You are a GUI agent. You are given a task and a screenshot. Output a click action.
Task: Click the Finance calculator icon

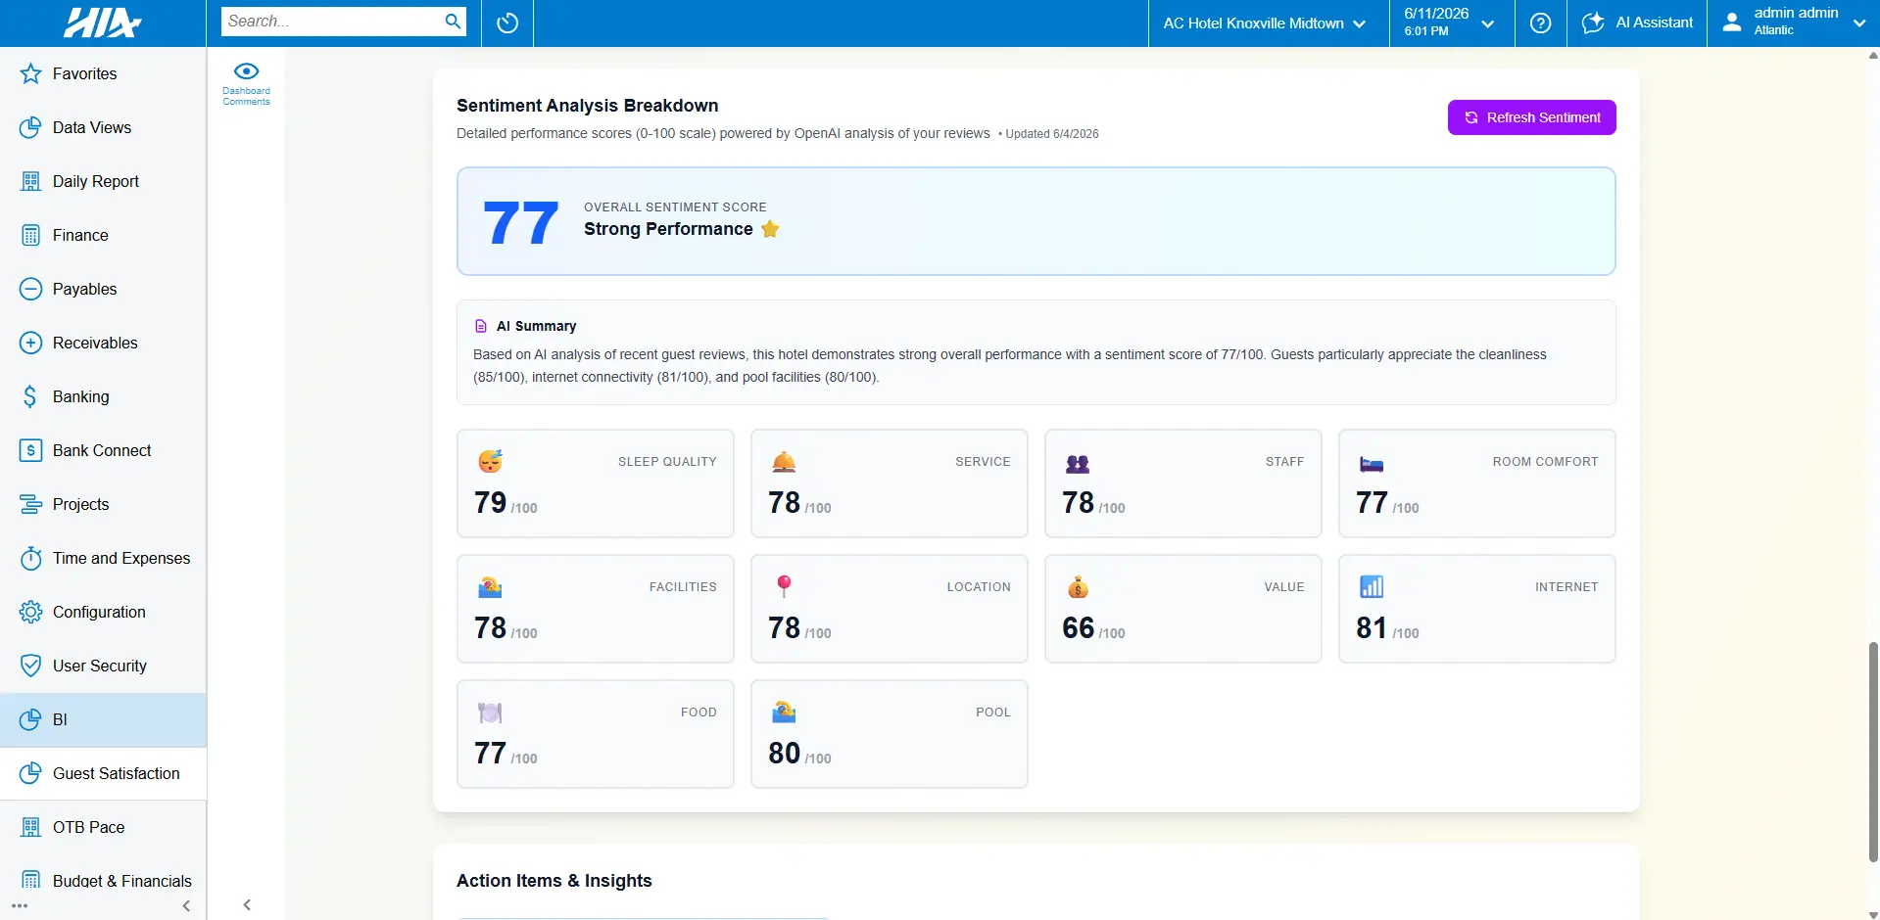pos(30,235)
